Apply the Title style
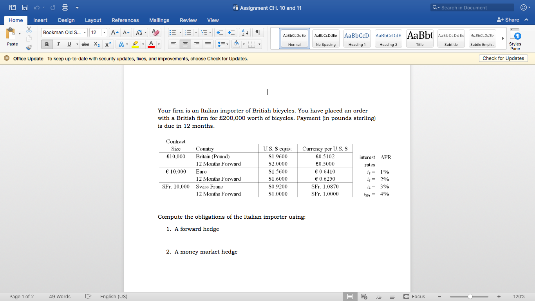This screenshot has width=535, height=301. pyautogui.click(x=419, y=38)
